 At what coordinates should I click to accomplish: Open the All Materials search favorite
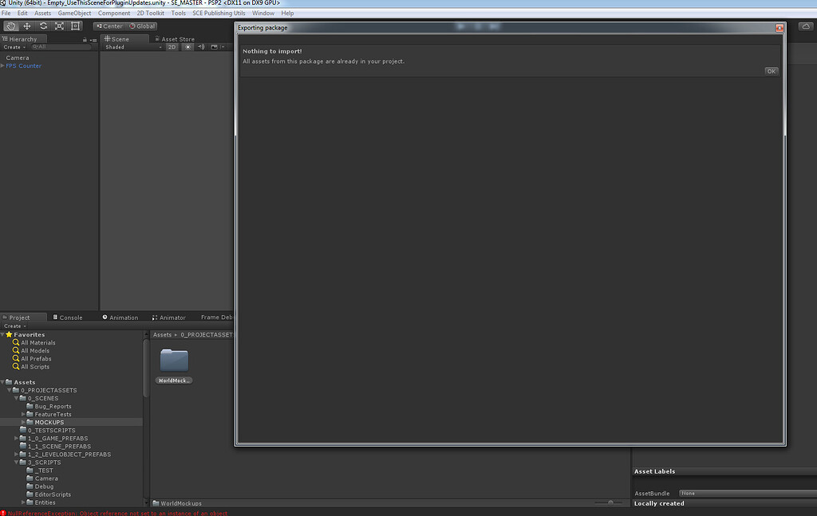point(37,342)
